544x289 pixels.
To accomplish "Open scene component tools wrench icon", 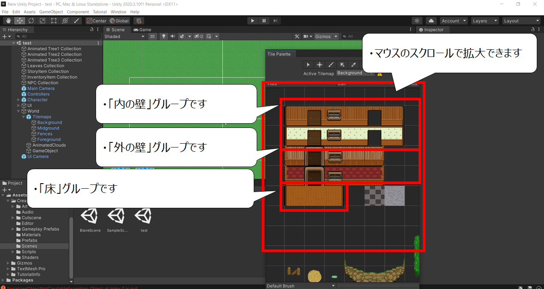I will click(298, 37).
